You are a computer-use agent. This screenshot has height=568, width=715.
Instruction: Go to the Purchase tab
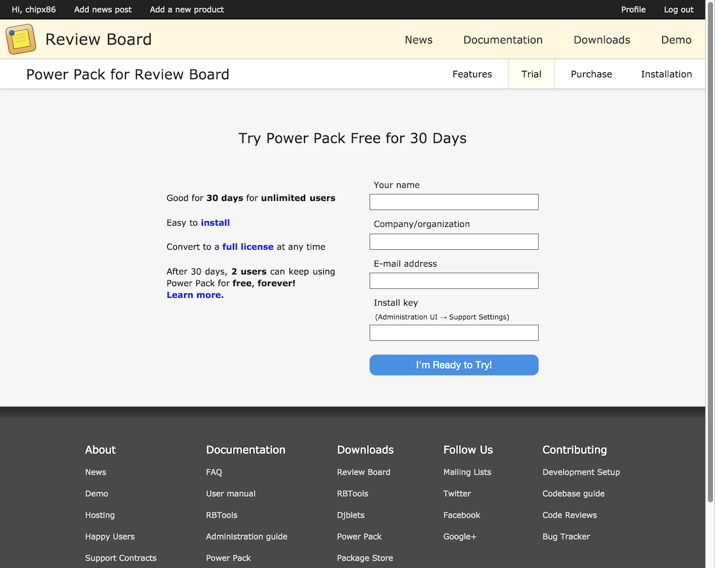tap(591, 74)
